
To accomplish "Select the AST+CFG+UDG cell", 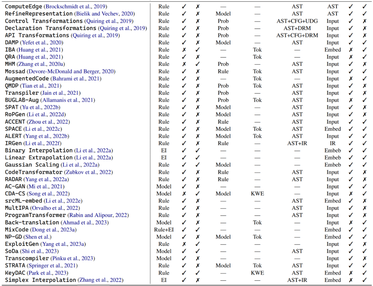I will (x=297, y=21).
